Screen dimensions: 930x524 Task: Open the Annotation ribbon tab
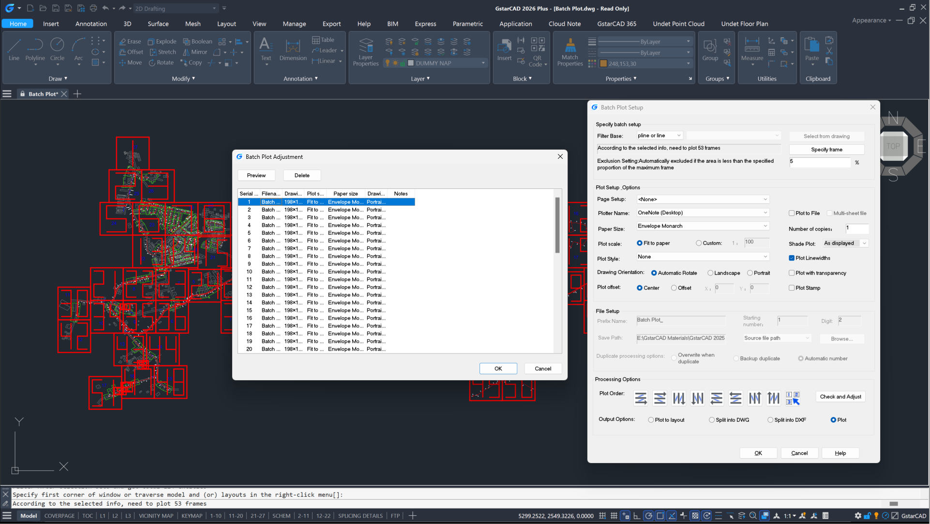click(x=91, y=24)
